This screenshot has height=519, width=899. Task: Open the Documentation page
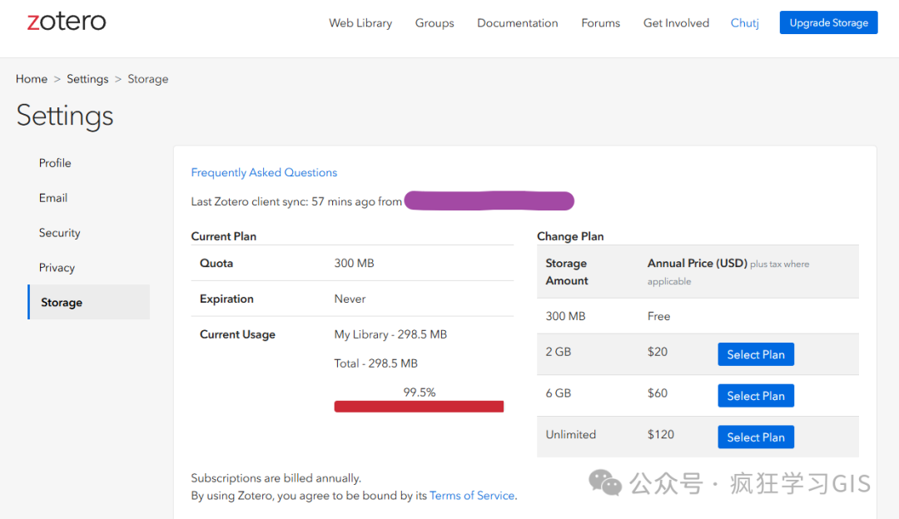click(x=517, y=23)
